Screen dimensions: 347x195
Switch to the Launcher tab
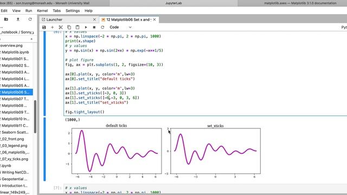click(69, 19)
